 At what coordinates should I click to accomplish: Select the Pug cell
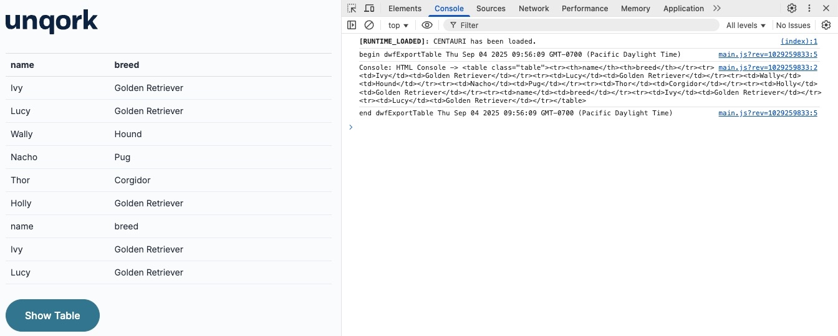tap(122, 157)
